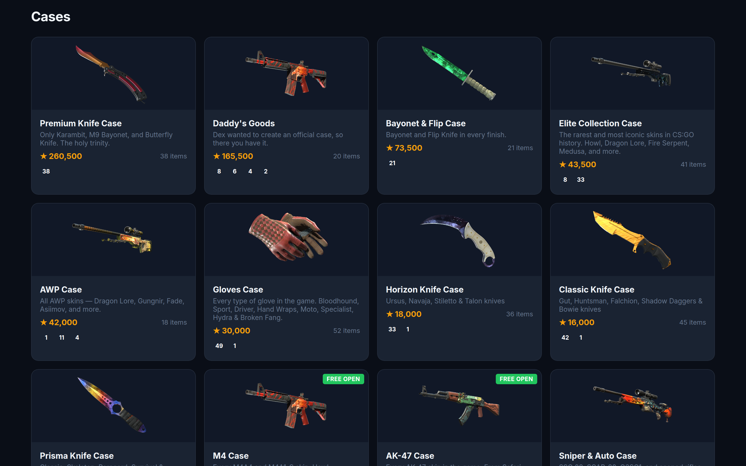Screen dimensions: 746x466
Task: Open the Elite Collection Case sniper image
Action: (x=631, y=72)
